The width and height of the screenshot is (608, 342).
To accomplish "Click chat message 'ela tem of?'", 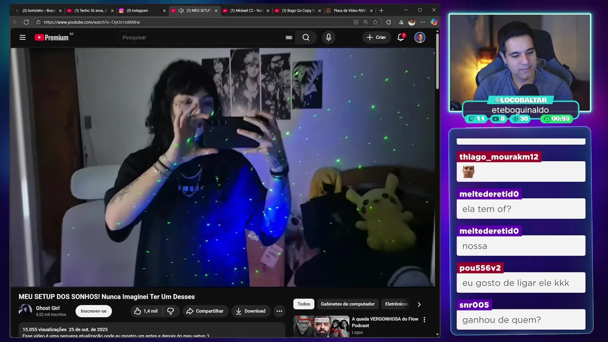I will [x=487, y=209].
